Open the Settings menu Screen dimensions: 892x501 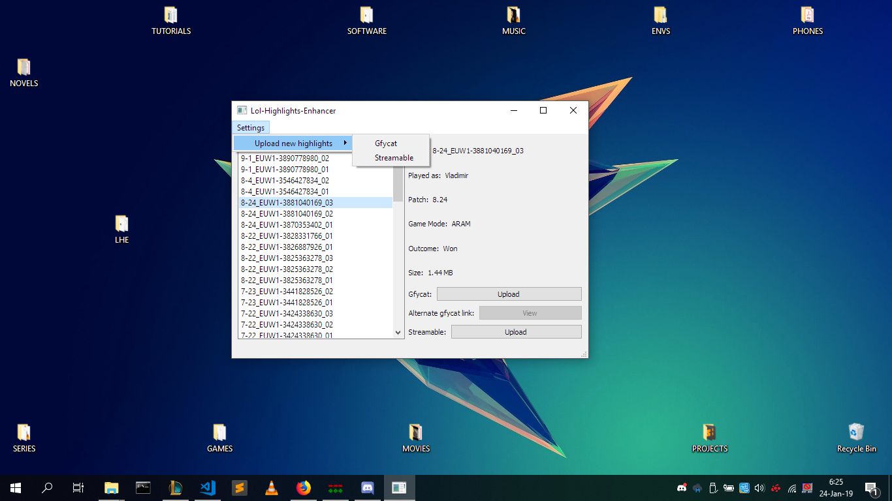click(x=251, y=128)
